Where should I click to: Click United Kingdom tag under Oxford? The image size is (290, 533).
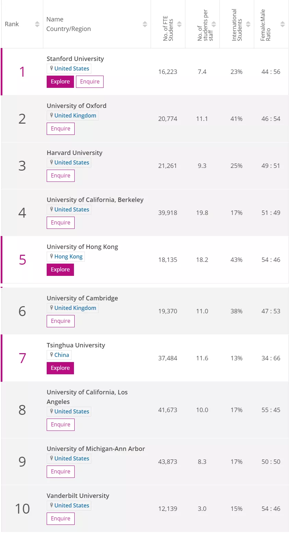[73, 115]
